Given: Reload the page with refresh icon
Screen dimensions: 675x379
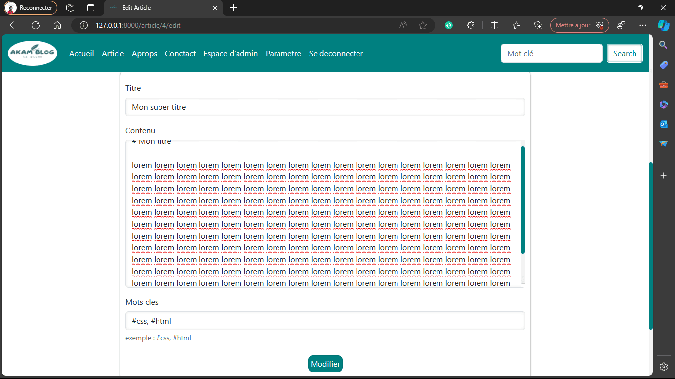Looking at the screenshot, I should tap(36, 25).
